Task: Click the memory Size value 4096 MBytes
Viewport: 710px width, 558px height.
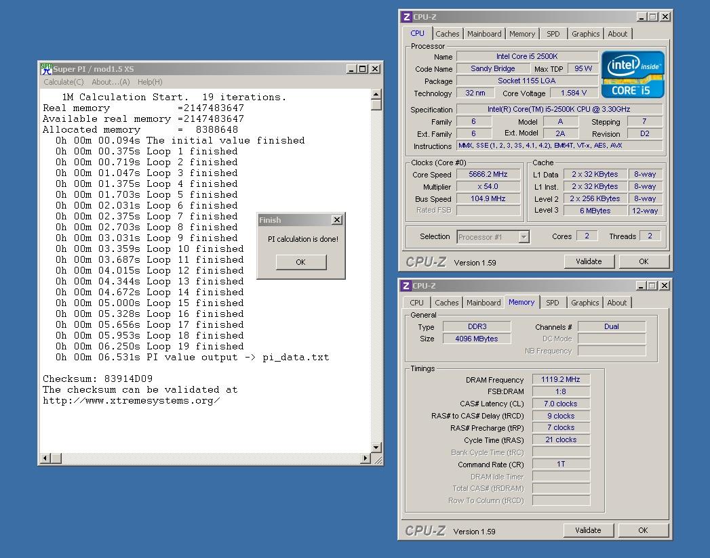Action: pyautogui.click(x=477, y=339)
